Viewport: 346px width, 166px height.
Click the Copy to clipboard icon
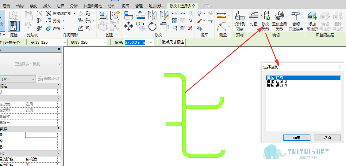coord(40,21)
